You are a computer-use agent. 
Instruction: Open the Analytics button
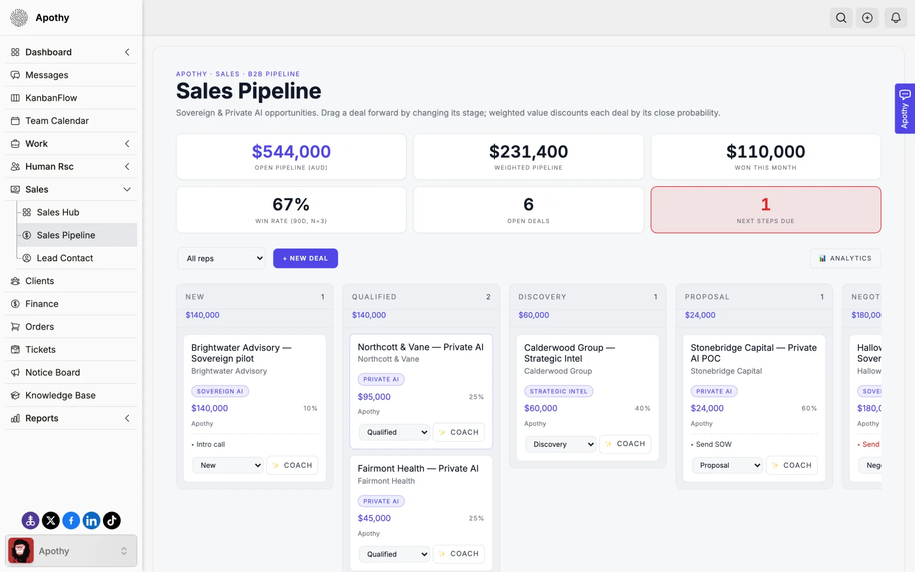click(x=845, y=258)
